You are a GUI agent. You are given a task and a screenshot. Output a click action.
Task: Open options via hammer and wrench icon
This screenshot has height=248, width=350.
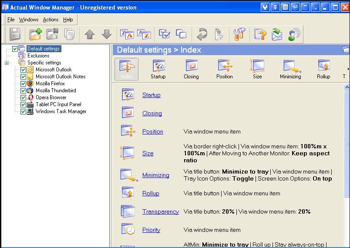coord(239,34)
